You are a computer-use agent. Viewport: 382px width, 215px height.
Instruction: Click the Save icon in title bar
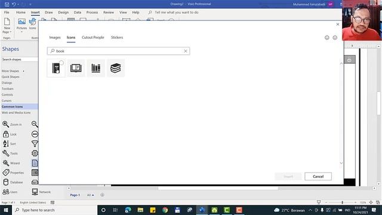tap(7, 4)
